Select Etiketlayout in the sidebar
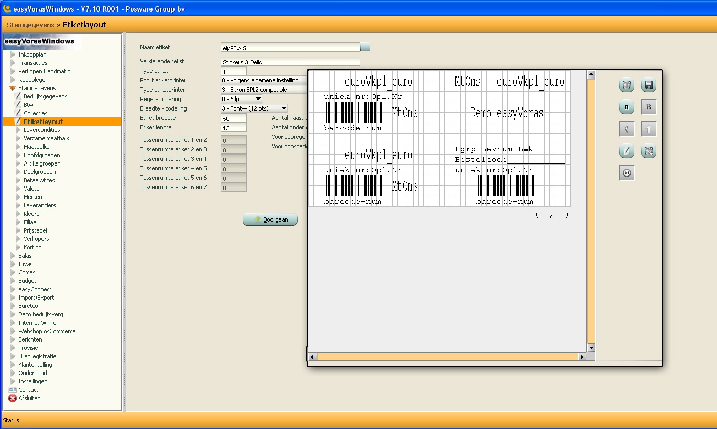 (43, 122)
